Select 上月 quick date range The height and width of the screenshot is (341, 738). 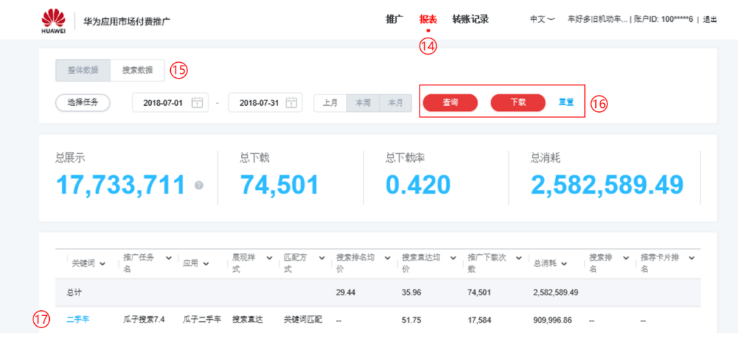tap(330, 103)
